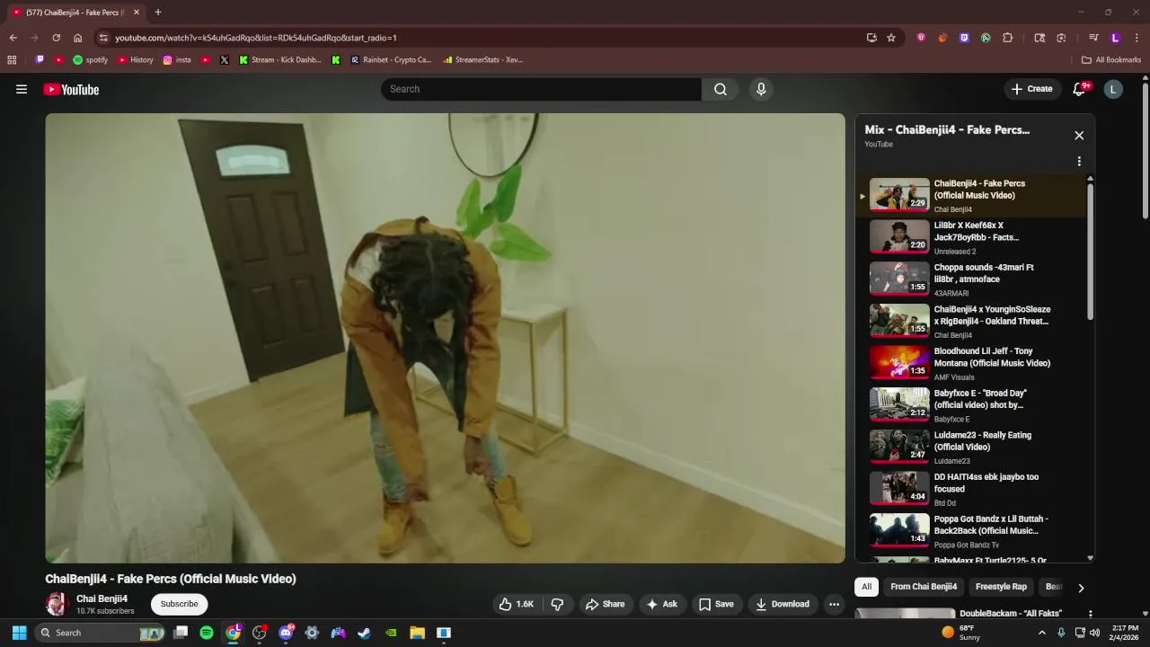Open the Stream - Kick Dashboard bookmark
The width and height of the screenshot is (1150, 647).
pos(279,60)
